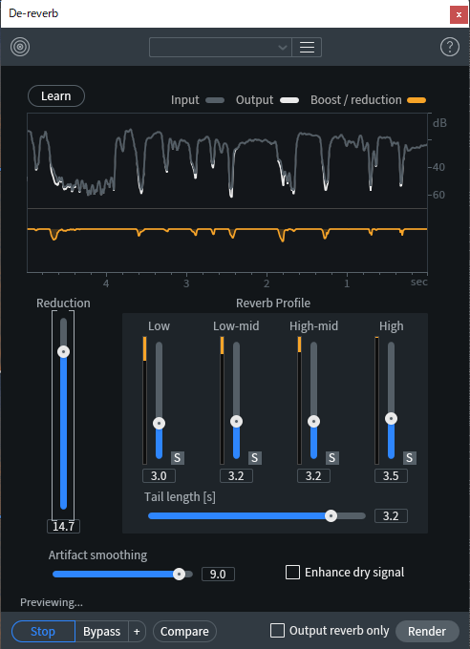The image size is (470, 649).
Task: Expand the preset dropdown list
Action: pyautogui.click(x=221, y=47)
